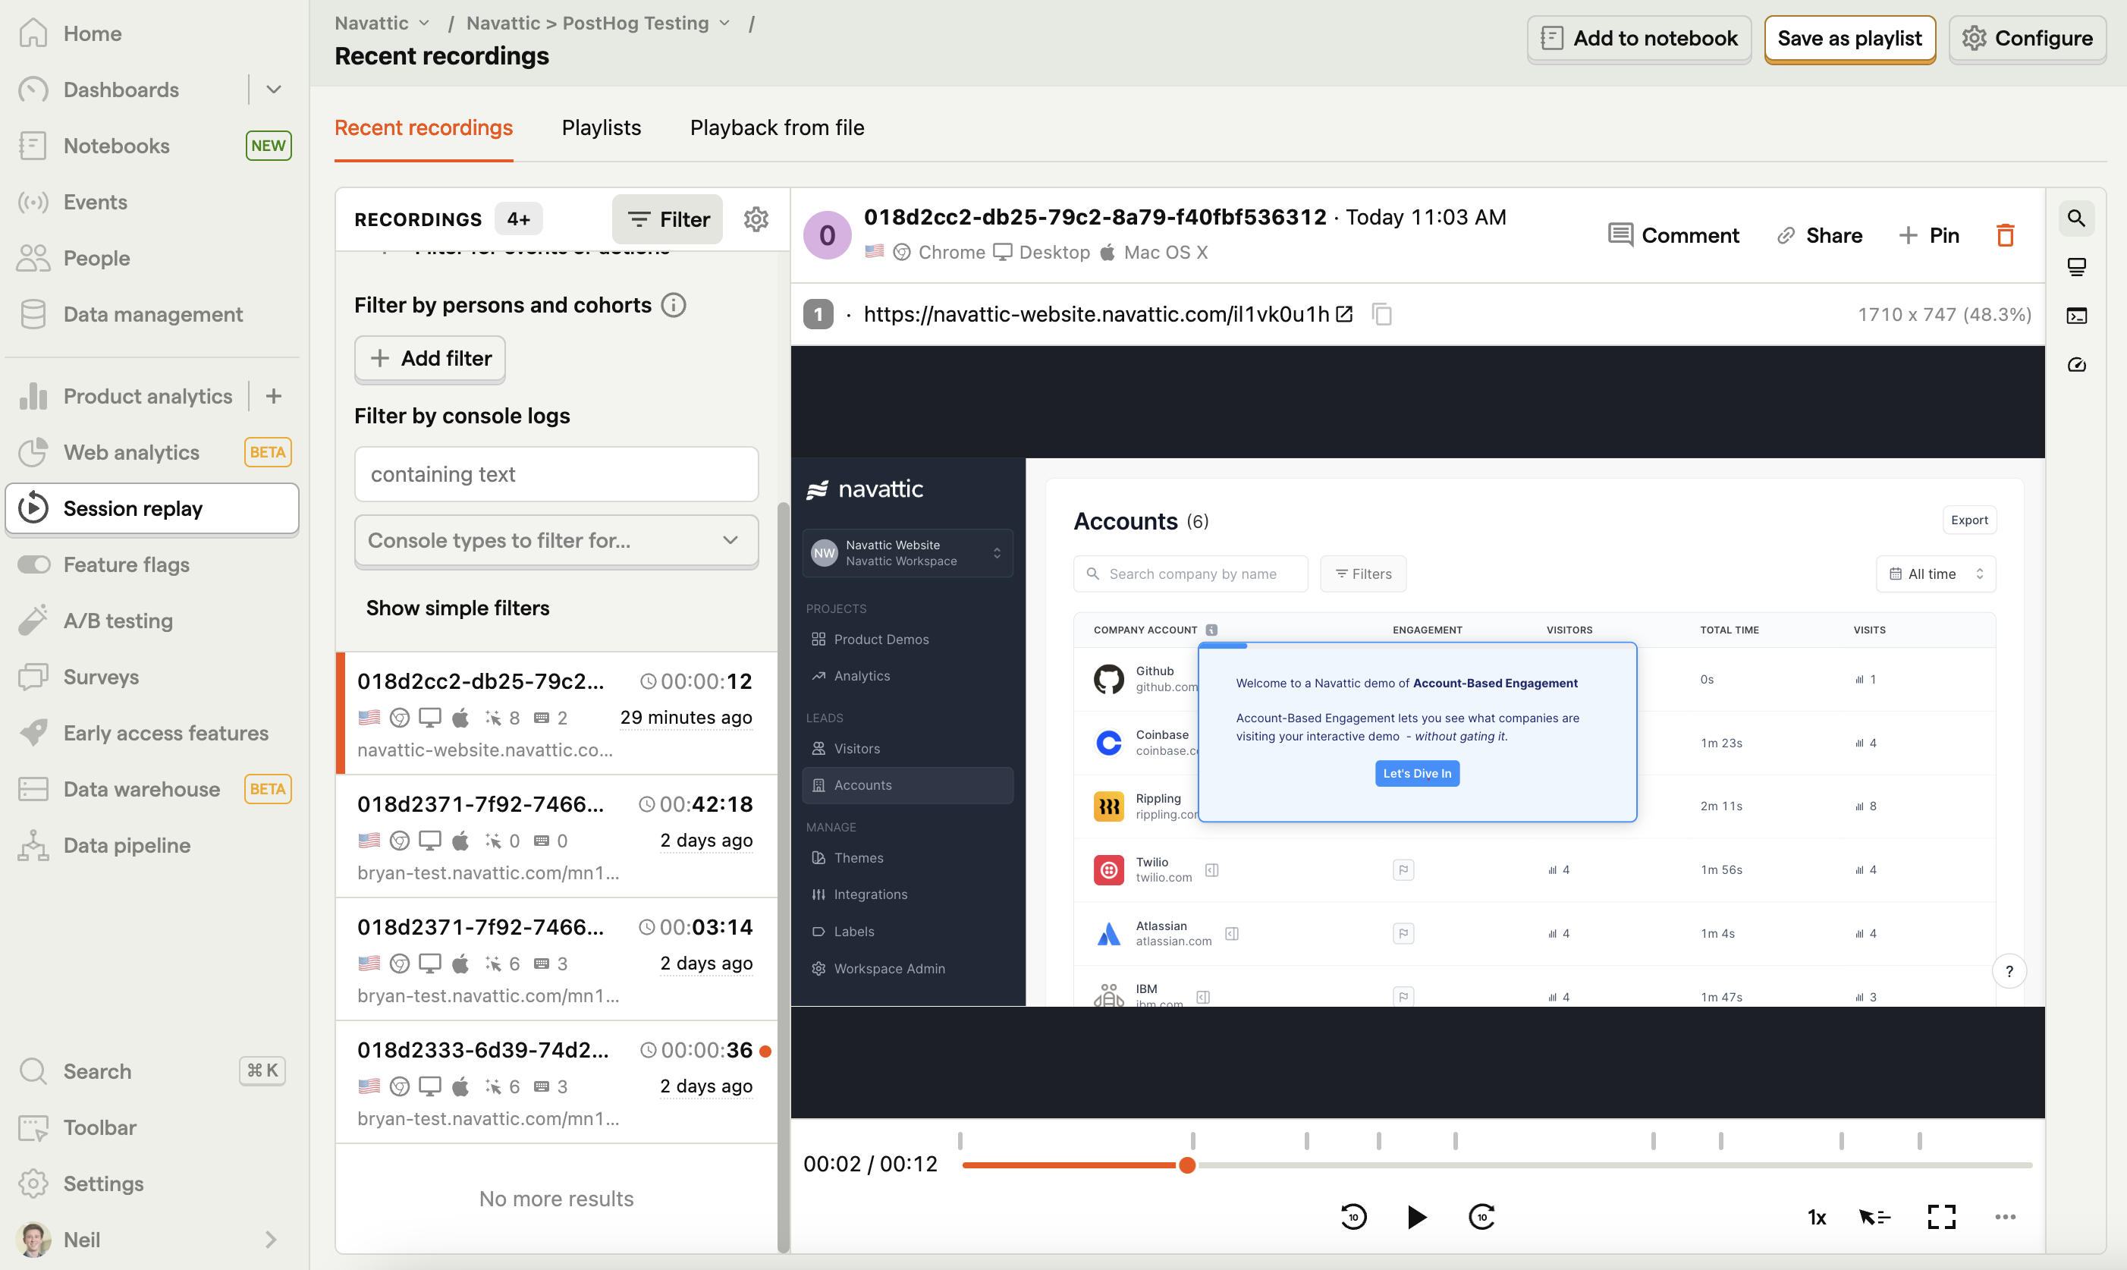Viewport: 2127px width, 1270px height.
Task: Show simple filters
Action: [x=457, y=608]
